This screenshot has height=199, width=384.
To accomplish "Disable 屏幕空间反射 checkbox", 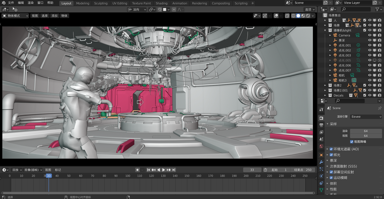I will point(331,172).
